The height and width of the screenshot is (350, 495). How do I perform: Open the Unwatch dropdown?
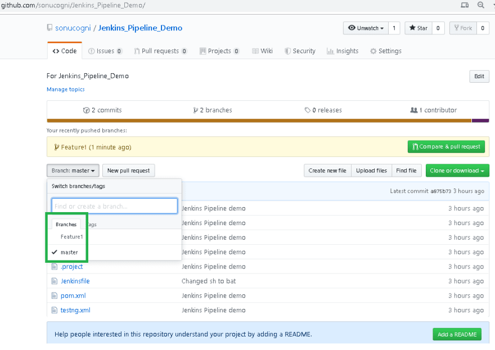tap(366, 28)
